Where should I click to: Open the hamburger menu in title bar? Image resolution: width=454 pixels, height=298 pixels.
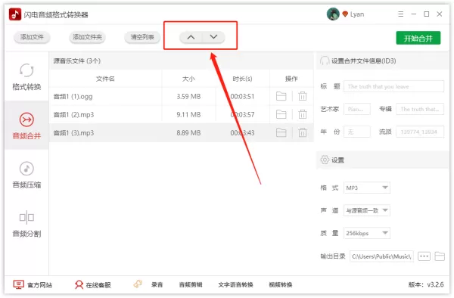coord(401,14)
